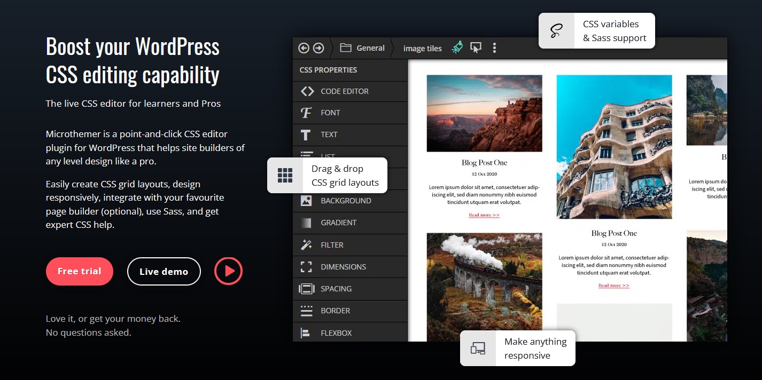The height and width of the screenshot is (380, 762).
Task: Open the Code Editor panel
Action: pos(350,91)
